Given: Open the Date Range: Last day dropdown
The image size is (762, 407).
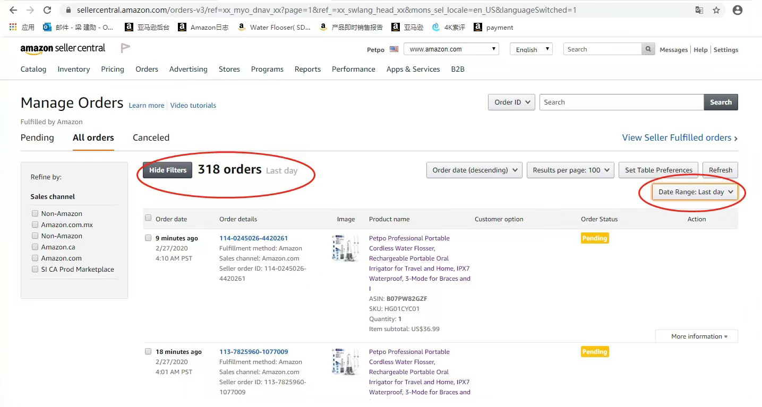Looking at the screenshot, I should [x=695, y=192].
